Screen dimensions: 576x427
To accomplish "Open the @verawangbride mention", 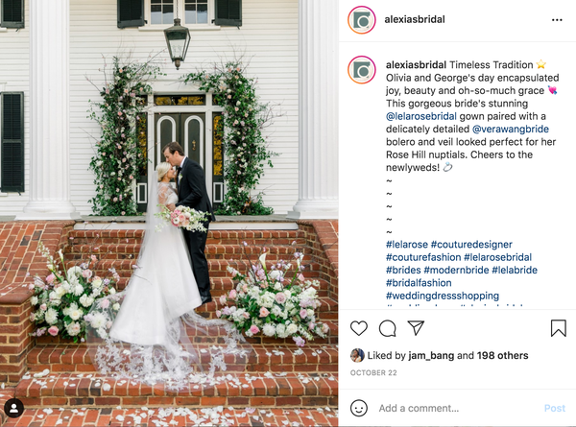I will [x=511, y=130].
